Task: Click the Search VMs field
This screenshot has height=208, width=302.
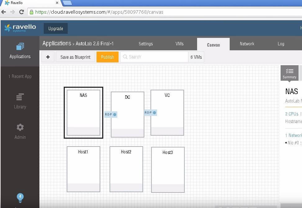Action: coord(154,57)
